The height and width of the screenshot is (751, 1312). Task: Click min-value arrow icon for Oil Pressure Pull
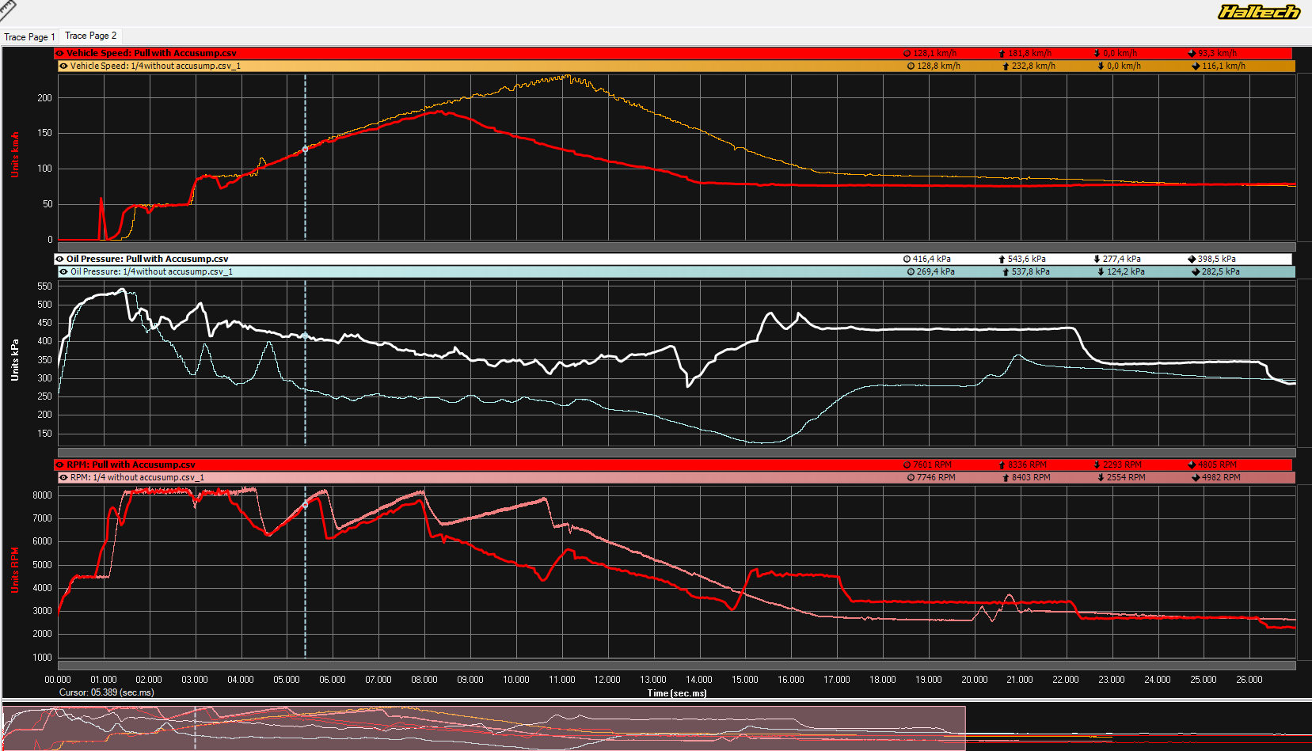(1097, 260)
